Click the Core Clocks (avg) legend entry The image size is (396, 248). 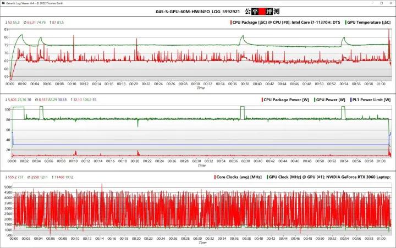(238, 177)
